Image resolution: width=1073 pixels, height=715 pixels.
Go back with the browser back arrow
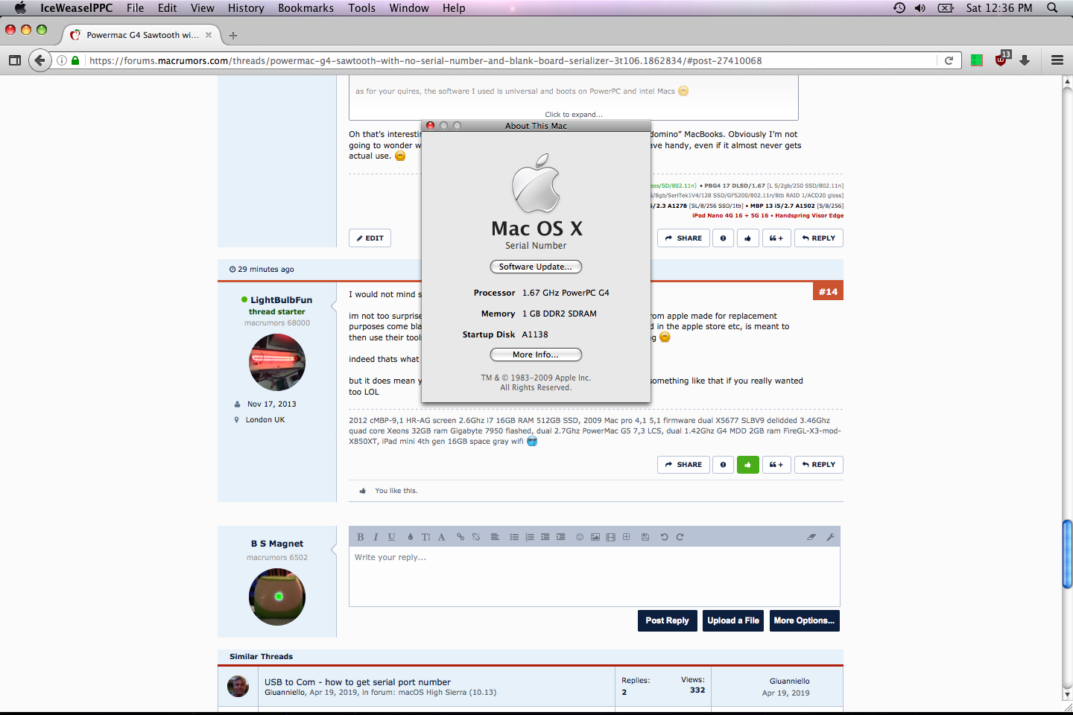(x=40, y=60)
